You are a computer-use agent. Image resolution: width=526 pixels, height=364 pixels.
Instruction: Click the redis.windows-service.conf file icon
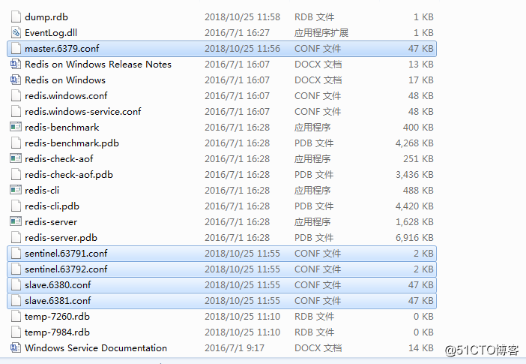(16, 111)
